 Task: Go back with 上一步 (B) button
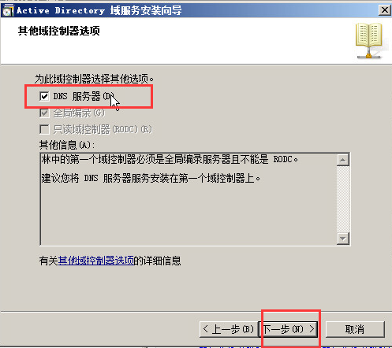228,329
